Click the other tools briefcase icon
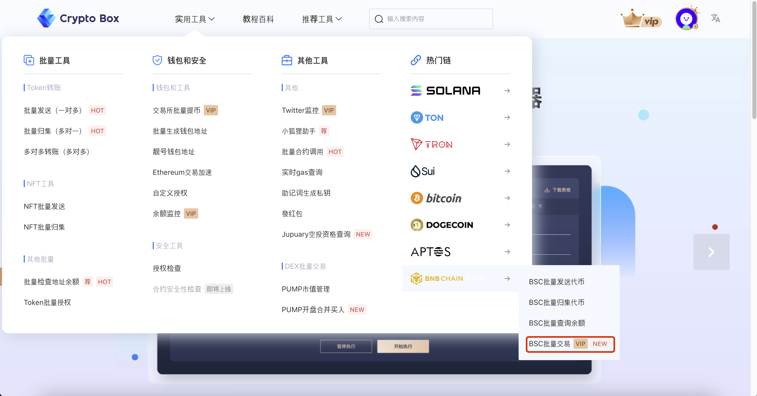The height and width of the screenshot is (396, 757). coord(287,60)
